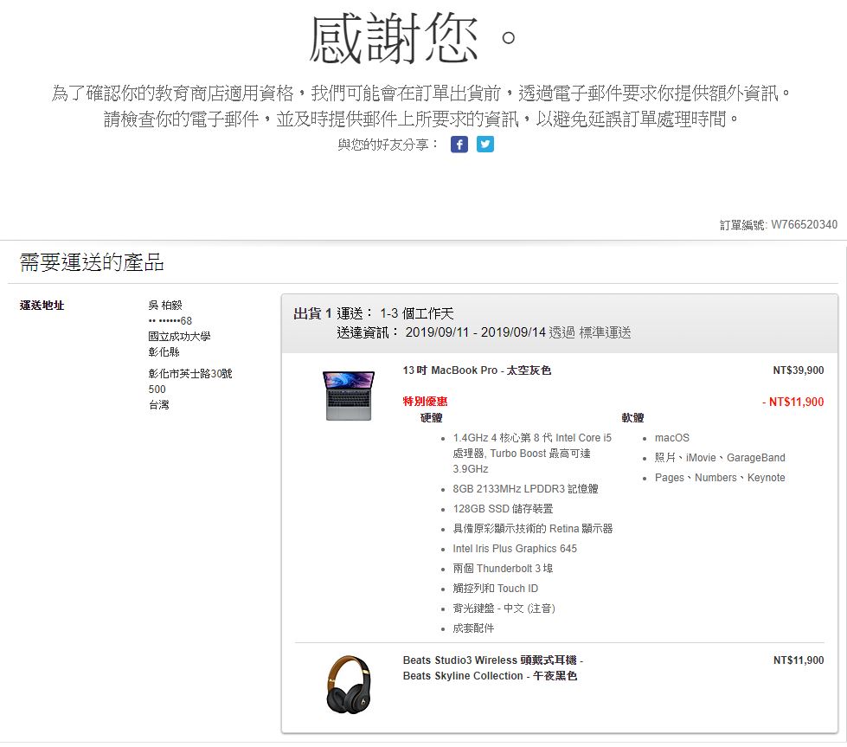The height and width of the screenshot is (747, 847).
Task: Click the Beats Studio3 headphones thumbnail
Action: [349, 685]
